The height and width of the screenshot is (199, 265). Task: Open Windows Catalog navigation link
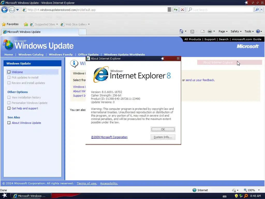pos(31,54)
